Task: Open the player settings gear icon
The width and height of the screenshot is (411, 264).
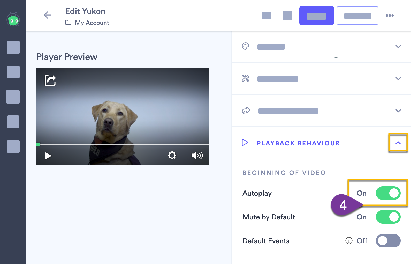Action: (172, 155)
